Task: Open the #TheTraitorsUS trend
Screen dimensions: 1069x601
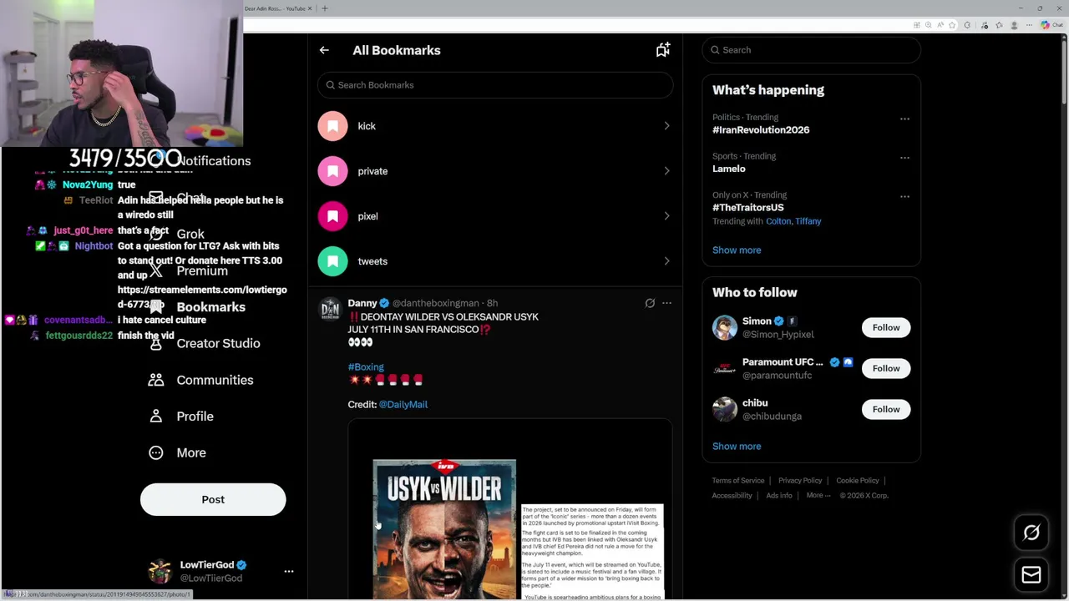Action: point(748,207)
